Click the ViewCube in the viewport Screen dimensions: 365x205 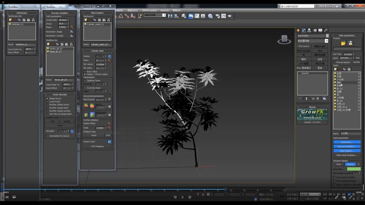click(x=284, y=39)
